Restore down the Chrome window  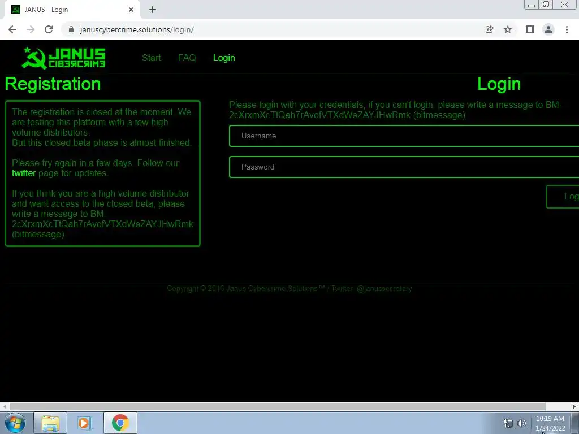545,5
